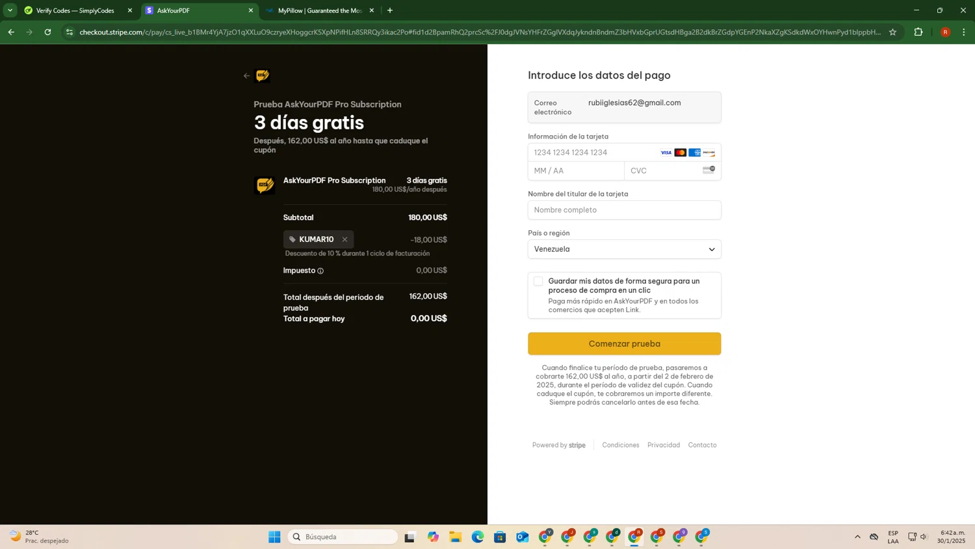Click the Comenzar prueba button
This screenshot has width=975, height=549.
point(624,343)
